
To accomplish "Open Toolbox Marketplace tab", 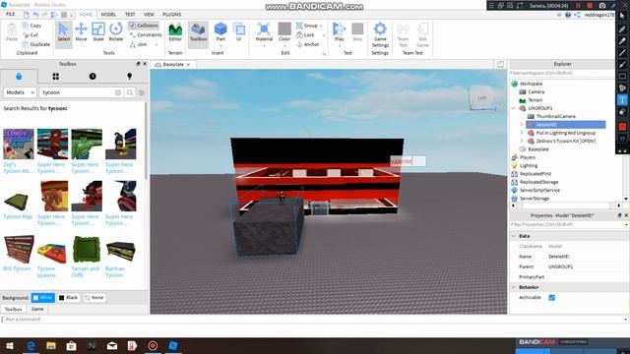I will pyautogui.click(x=19, y=77).
